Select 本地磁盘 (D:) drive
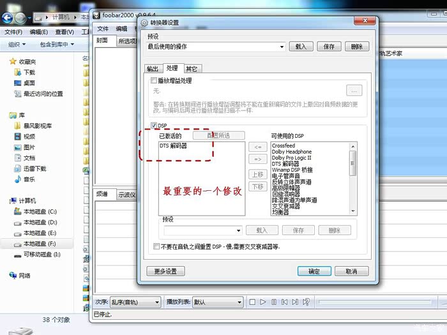Screen dimensions: 447x335 pos(36,223)
